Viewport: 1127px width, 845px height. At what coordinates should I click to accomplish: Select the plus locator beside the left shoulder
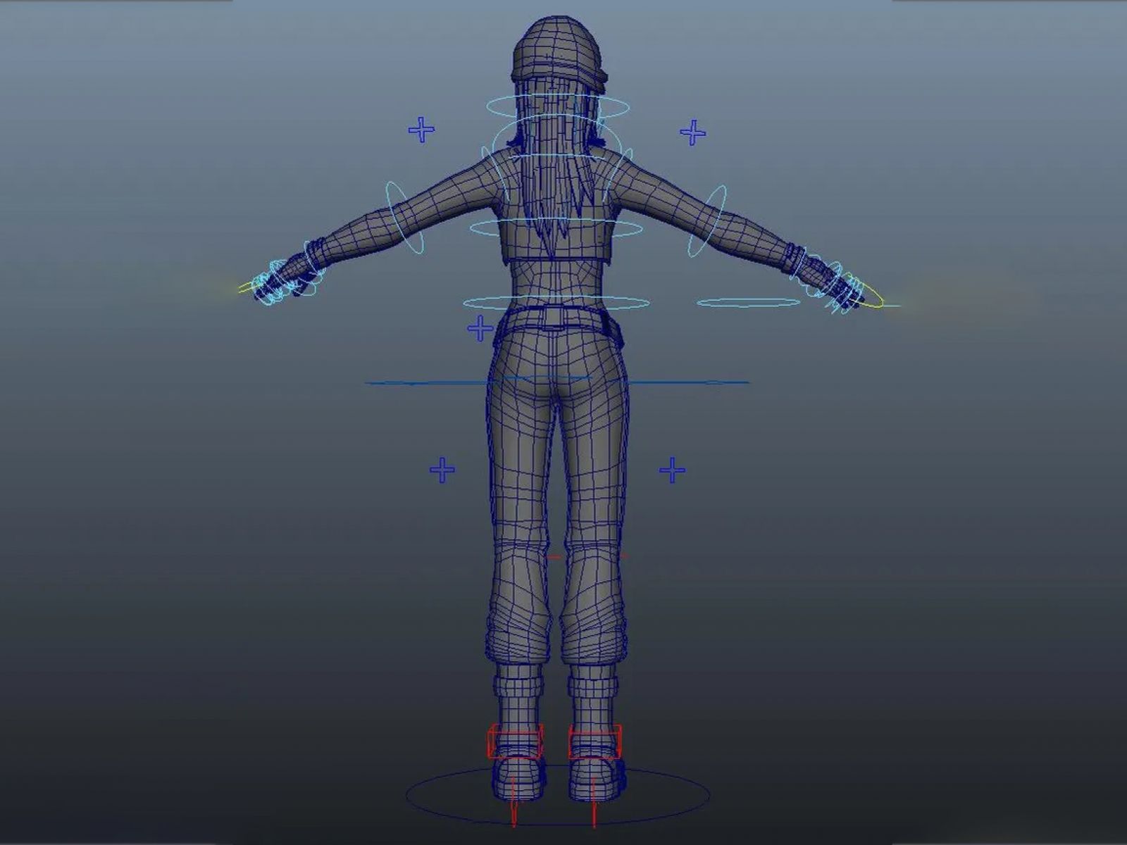421,130
